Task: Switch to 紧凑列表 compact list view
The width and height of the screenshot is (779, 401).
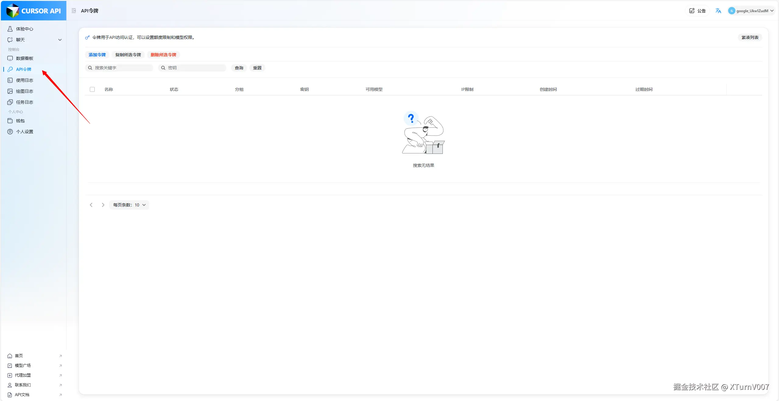Action: (750, 37)
